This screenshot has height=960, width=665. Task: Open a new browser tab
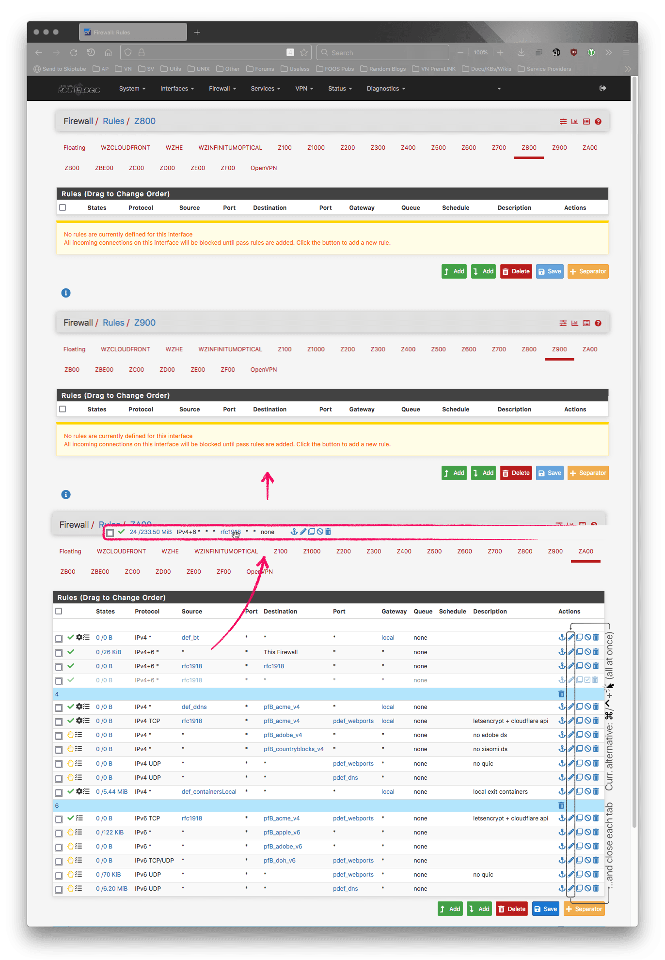[x=197, y=32]
